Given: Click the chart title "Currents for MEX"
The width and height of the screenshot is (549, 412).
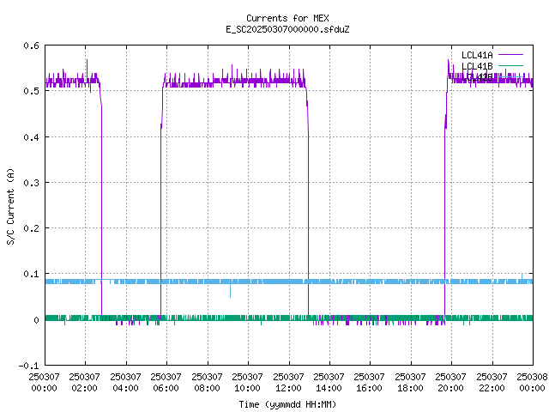Looking at the screenshot, I should [x=287, y=18].
